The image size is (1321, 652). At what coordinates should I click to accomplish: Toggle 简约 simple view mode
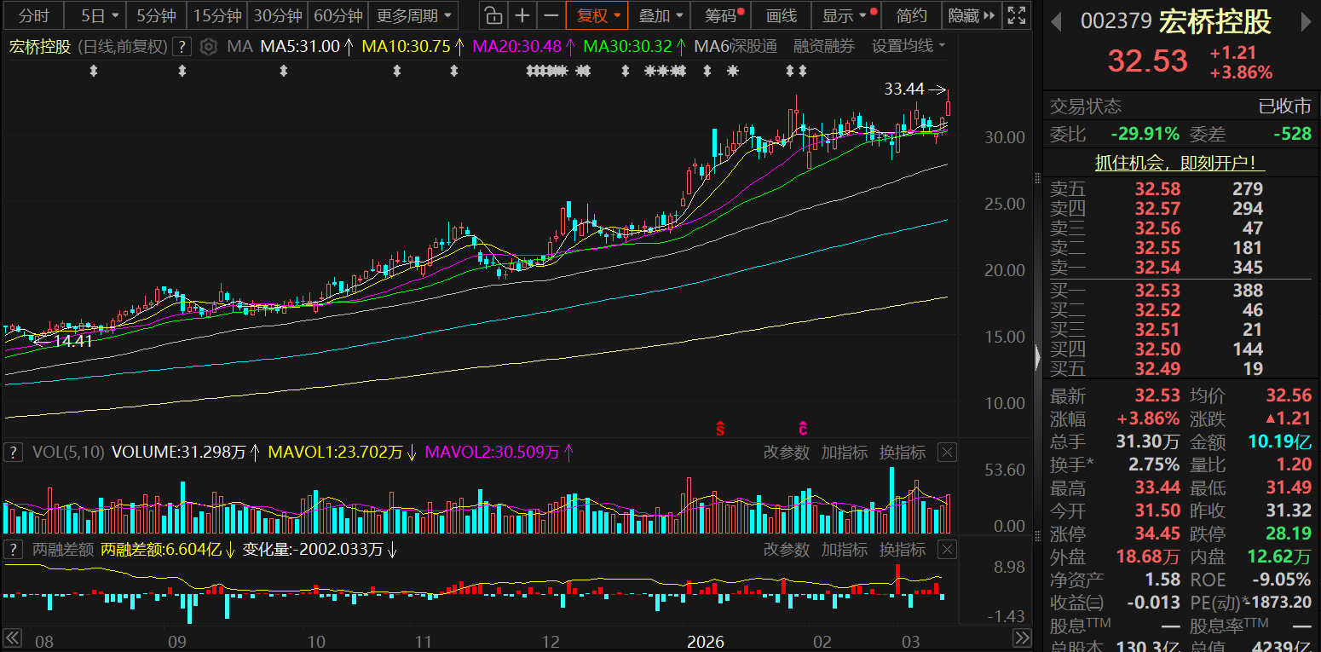pos(911,15)
